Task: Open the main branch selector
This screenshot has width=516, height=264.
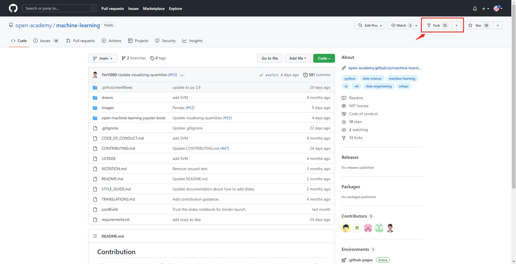Action: coord(102,58)
